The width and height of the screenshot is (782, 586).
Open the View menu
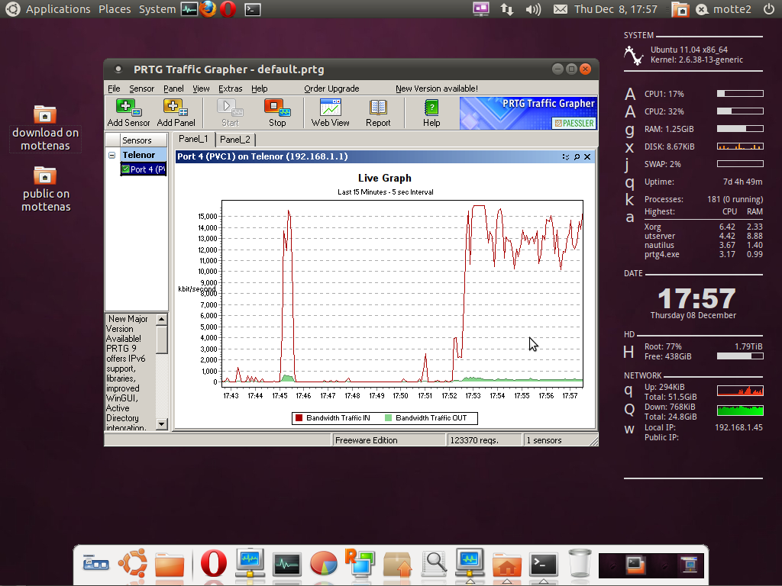click(x=201, y=89)
